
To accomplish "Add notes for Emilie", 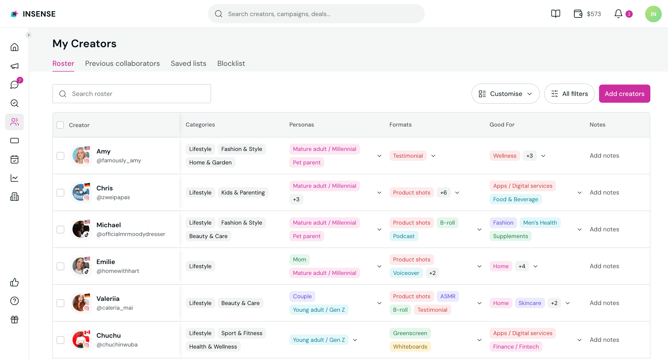I will pyautogui.click(x=604, y=266).
